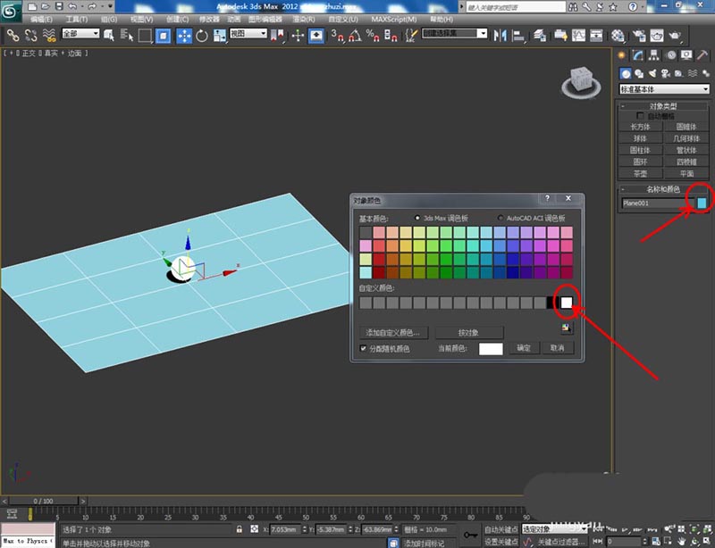Click the Select and Link chain icon
Image resolution: width=715 pixels, height=548 pixels.
(x=13, y=36)
